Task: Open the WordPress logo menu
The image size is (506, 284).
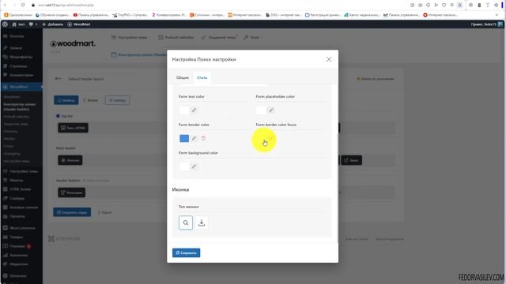Action: tap(5, 24)
